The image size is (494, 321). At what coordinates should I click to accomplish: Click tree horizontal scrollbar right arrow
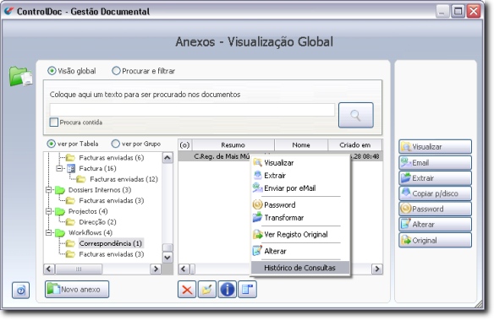pyautogui.click(x=156, y=269)
